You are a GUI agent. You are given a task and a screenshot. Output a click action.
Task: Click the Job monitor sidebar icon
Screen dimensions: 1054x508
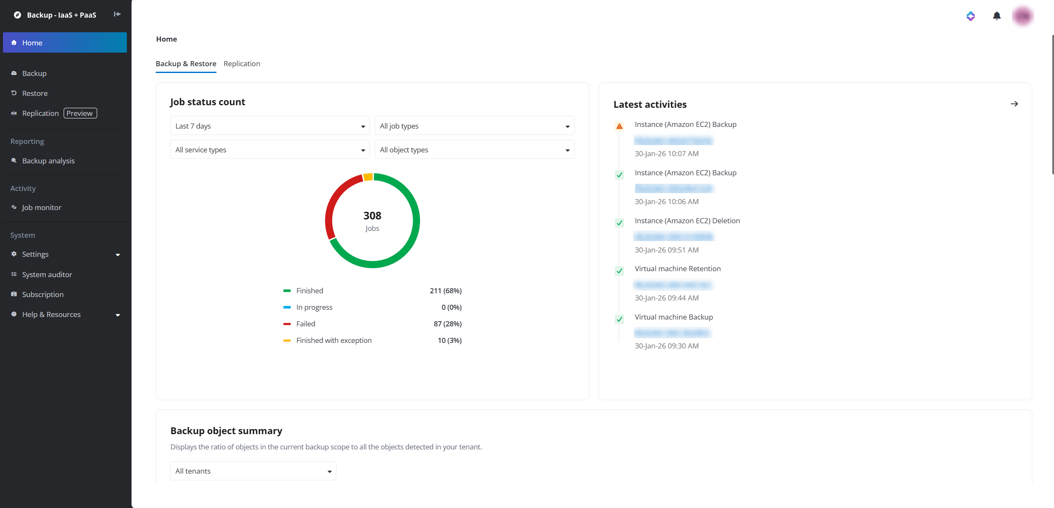coord(14,208)
